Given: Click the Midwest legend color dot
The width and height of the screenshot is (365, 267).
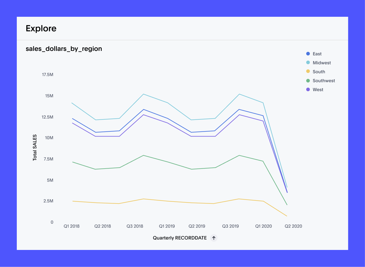Looking at the screenshot, I should [308, 63].
